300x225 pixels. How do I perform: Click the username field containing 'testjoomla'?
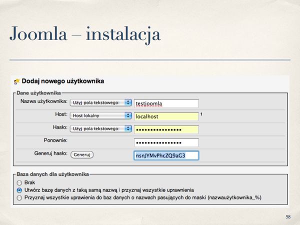coord(166,103)
